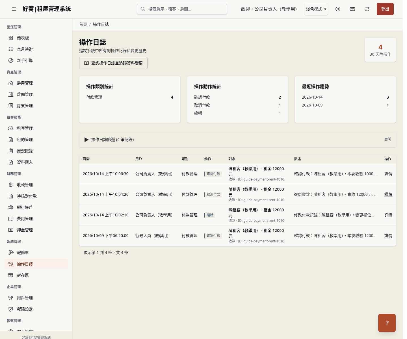Click 首頁 breadcrumb link
This screenshot has width=407, height=339.
click(x=83, y=24)
